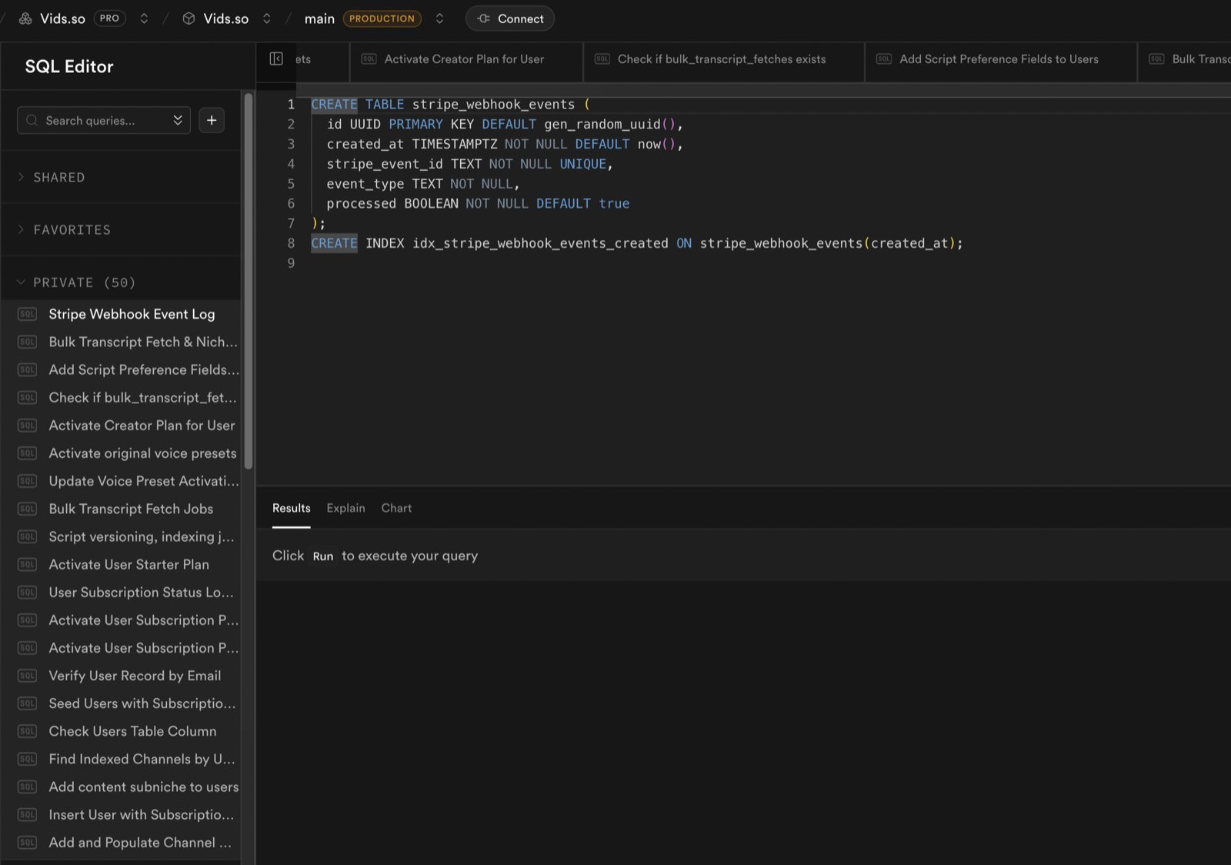Click SQL icon beside Add content subniche to users
The height and width of the screenshot is (865, 1231).
pos(27,787)
